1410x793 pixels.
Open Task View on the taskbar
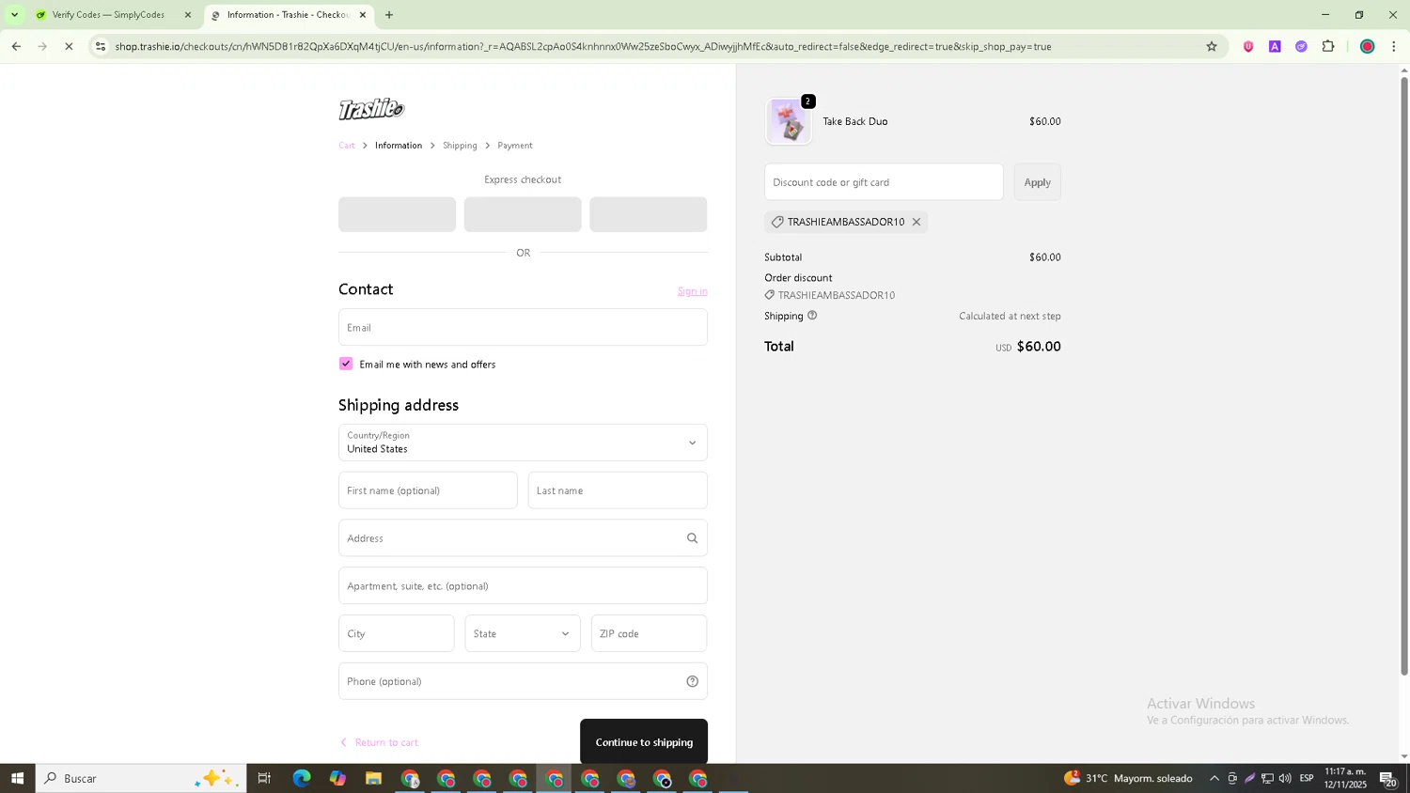pyautogui.click(x=264, y=778)
